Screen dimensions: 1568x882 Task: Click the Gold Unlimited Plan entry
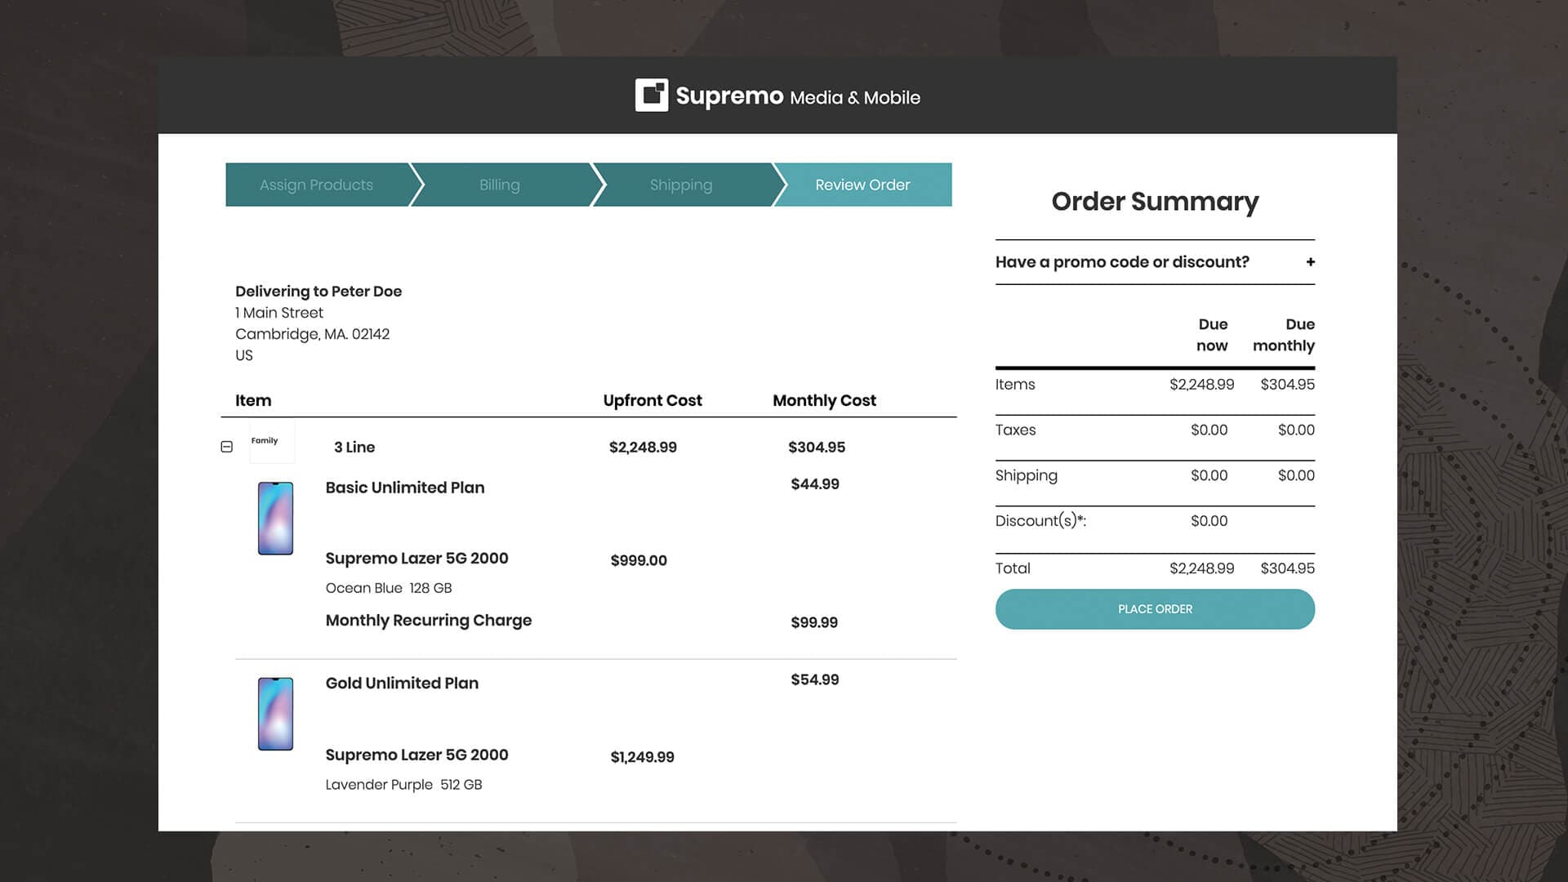(401, 683)
